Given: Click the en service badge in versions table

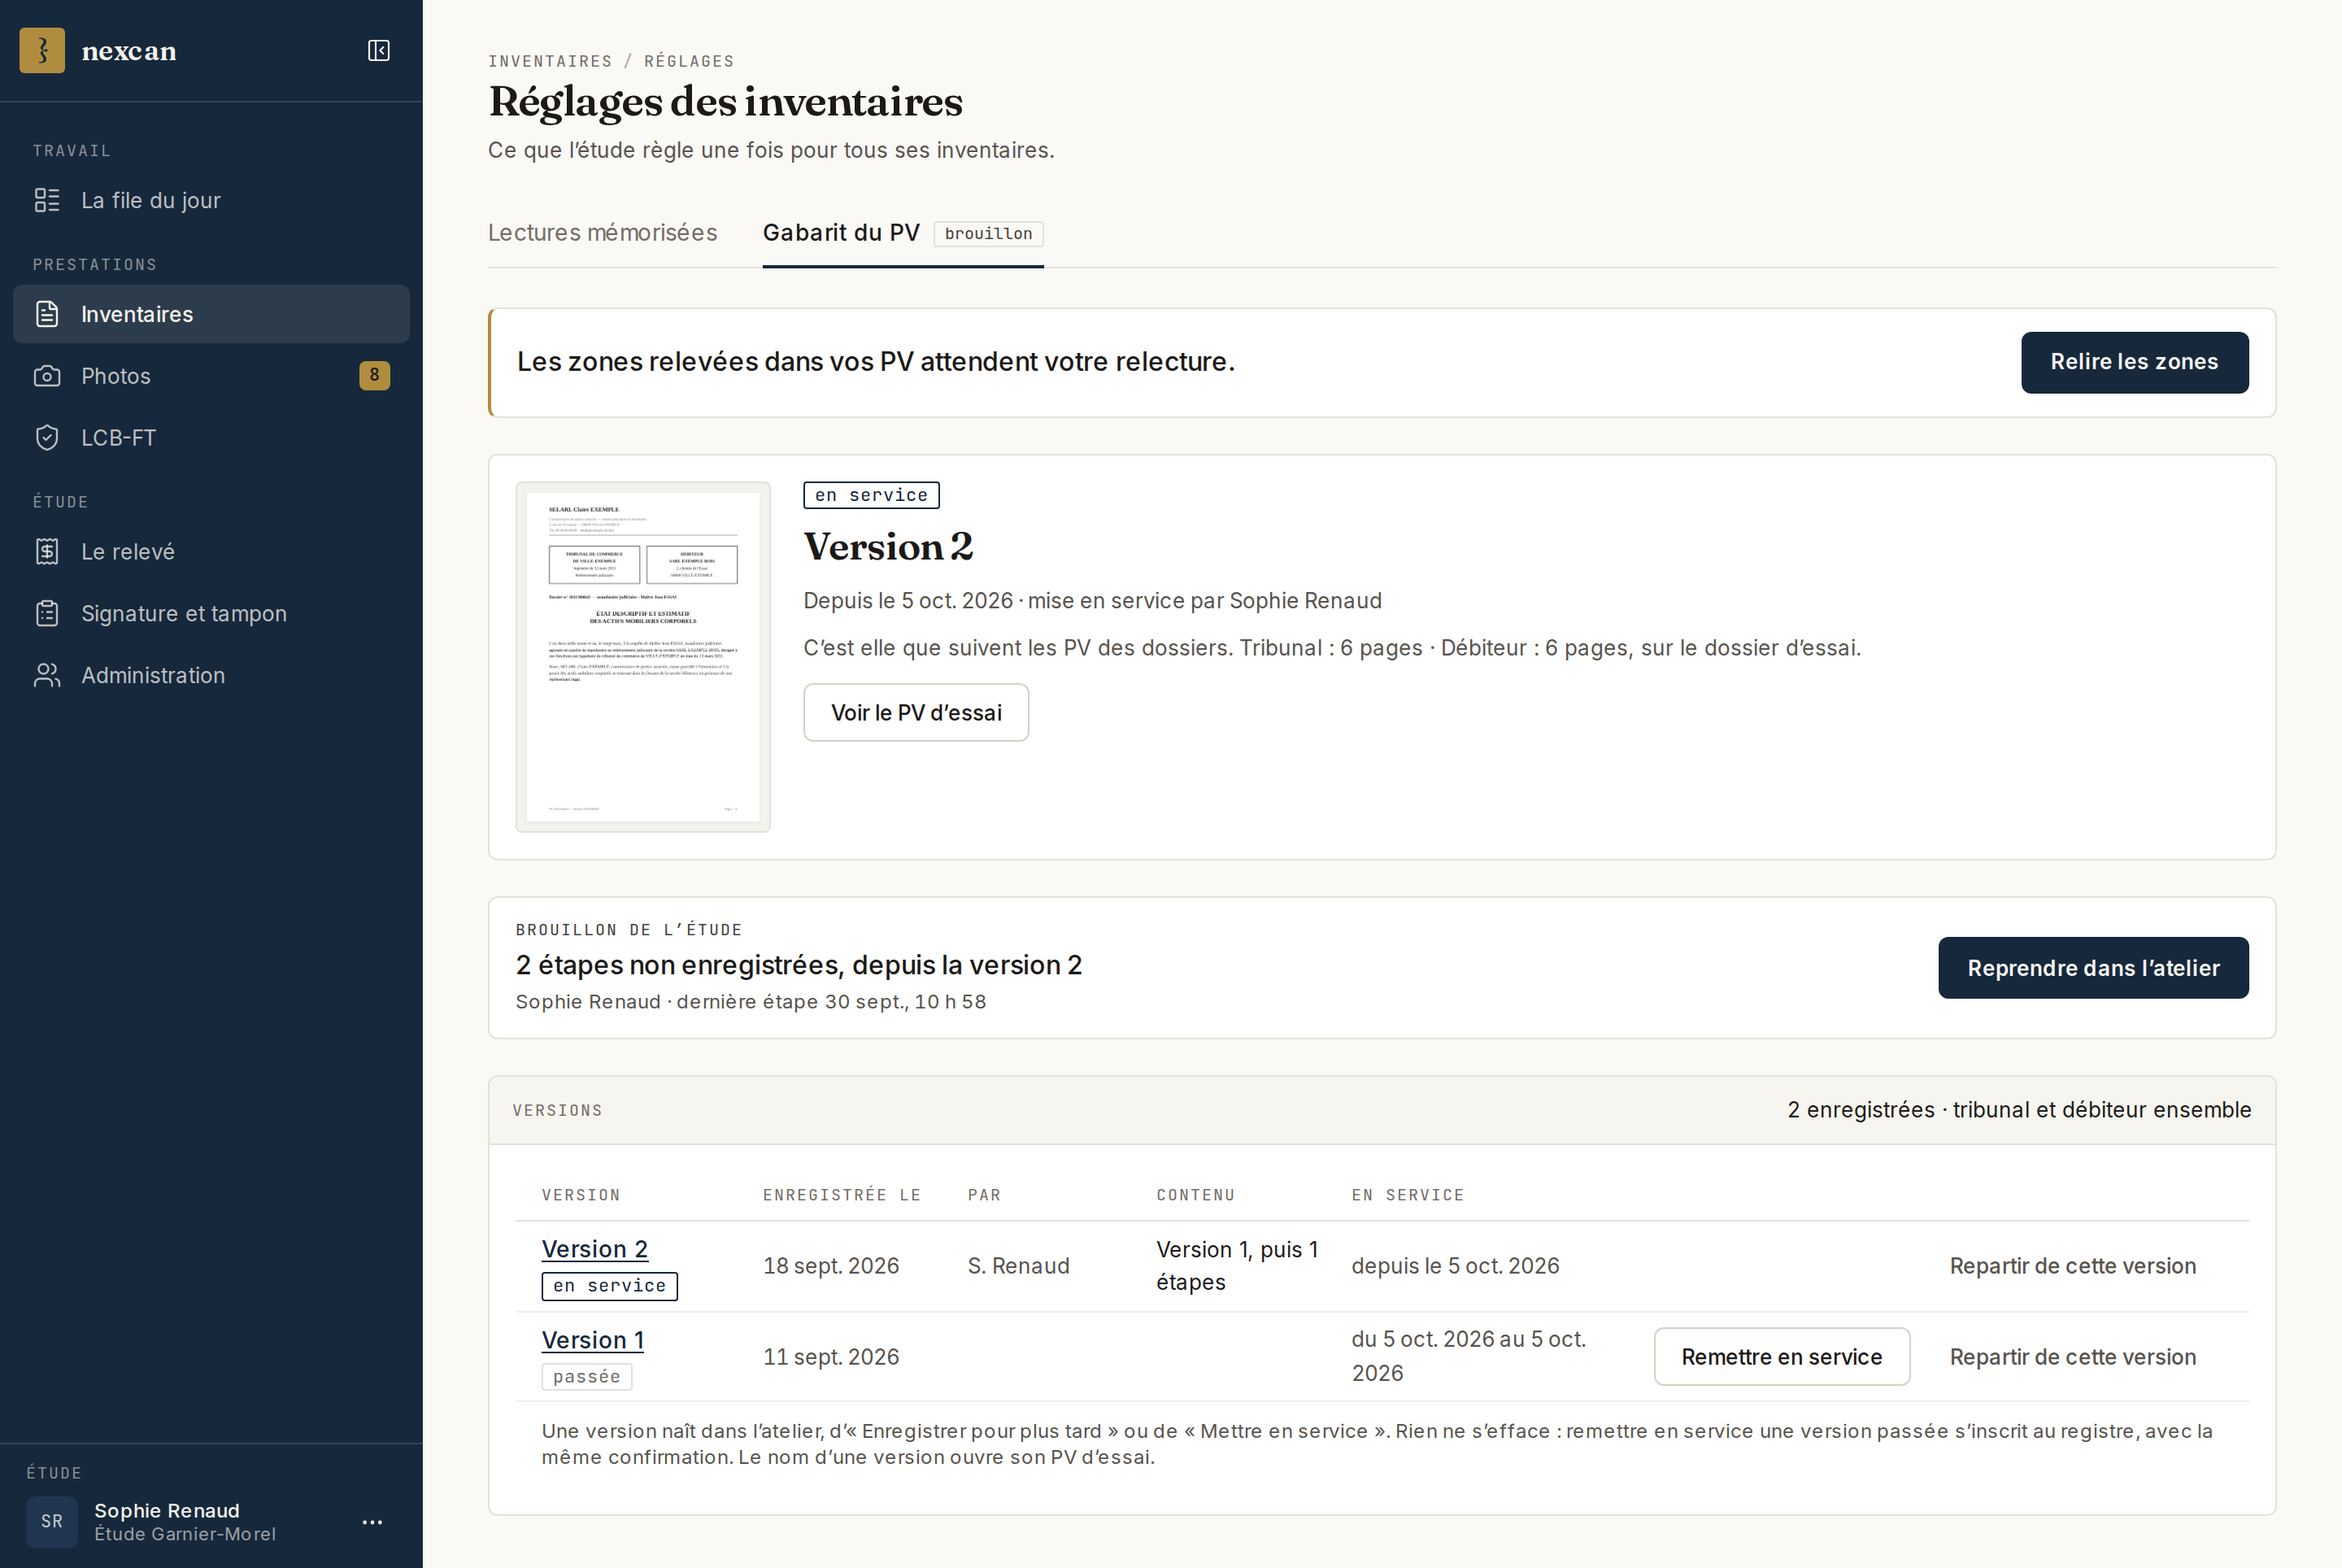Looking at the screenshot, I should coord(610,1286).
